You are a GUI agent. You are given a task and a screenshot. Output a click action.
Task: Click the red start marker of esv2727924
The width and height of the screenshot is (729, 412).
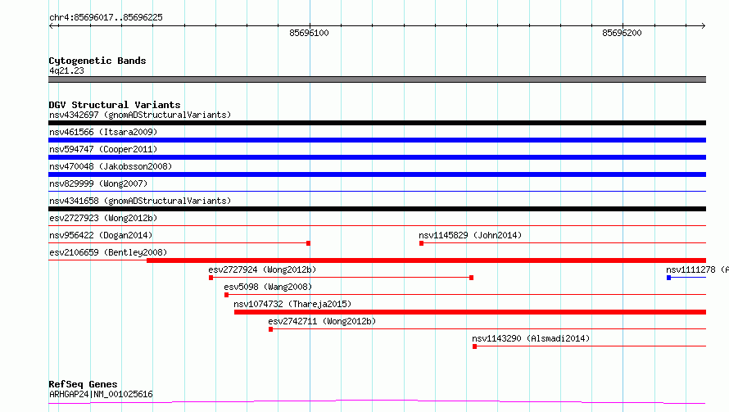[211, 278]
